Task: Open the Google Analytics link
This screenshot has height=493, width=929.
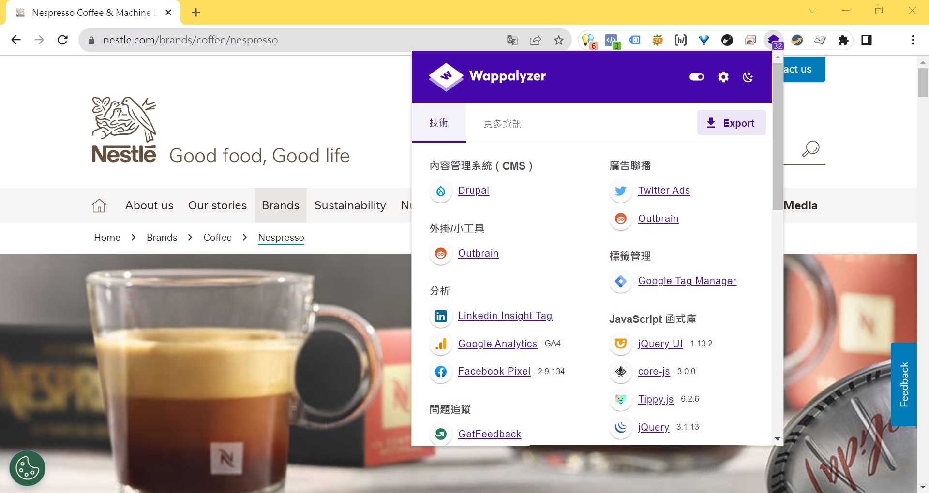Action: (x=497, y=344)
